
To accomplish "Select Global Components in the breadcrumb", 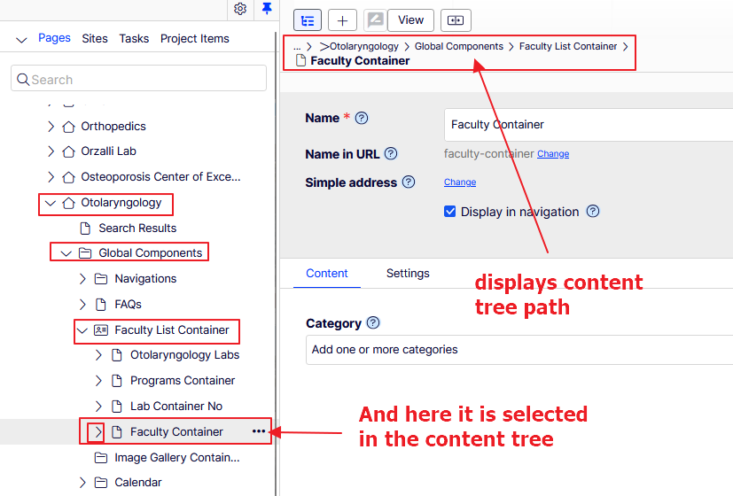I will click(x=458, y=46).
